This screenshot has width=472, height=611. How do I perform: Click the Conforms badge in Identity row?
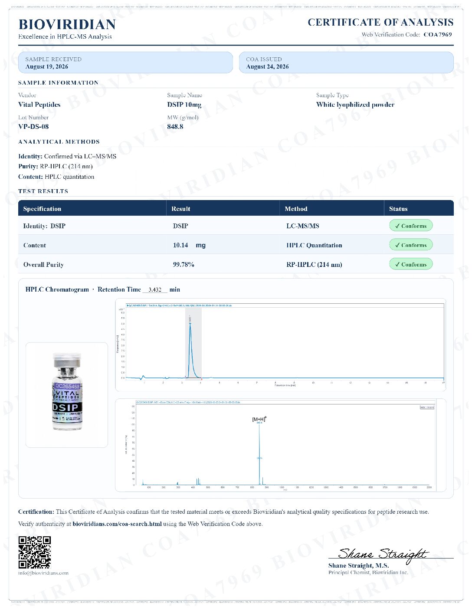[x=411, y=226]
